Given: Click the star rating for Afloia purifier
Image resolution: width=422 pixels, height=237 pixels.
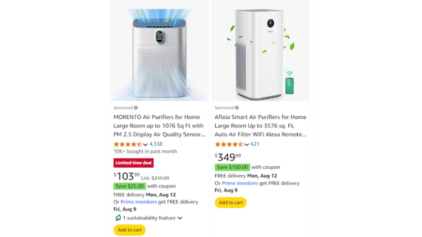Looking at the screenshot, I should click(x=228, y=144).
